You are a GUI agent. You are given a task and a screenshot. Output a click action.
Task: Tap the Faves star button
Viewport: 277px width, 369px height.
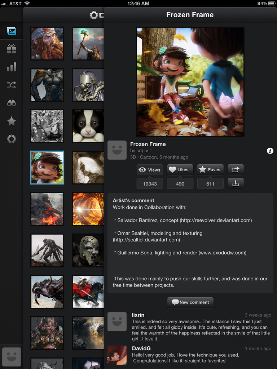tap(210, 170)
